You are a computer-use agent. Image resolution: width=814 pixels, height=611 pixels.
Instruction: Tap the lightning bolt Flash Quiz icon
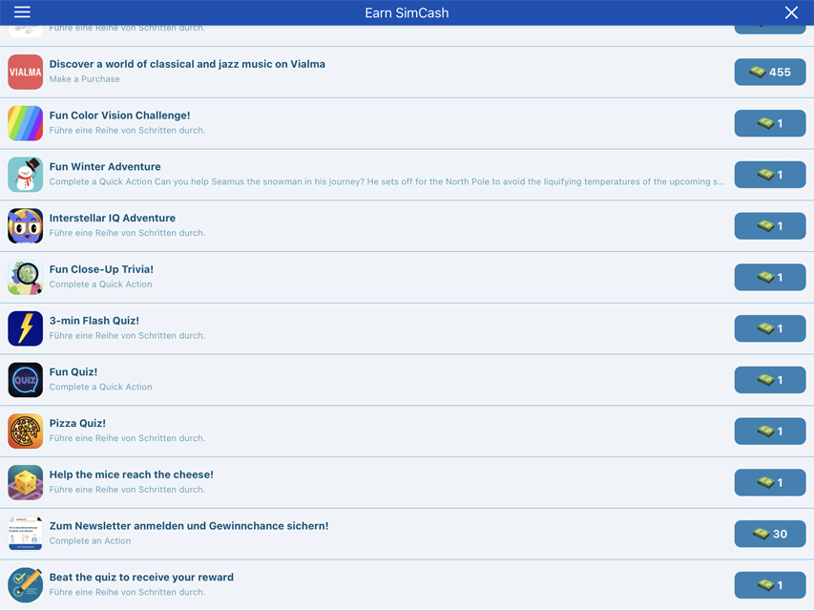[26, 328]
